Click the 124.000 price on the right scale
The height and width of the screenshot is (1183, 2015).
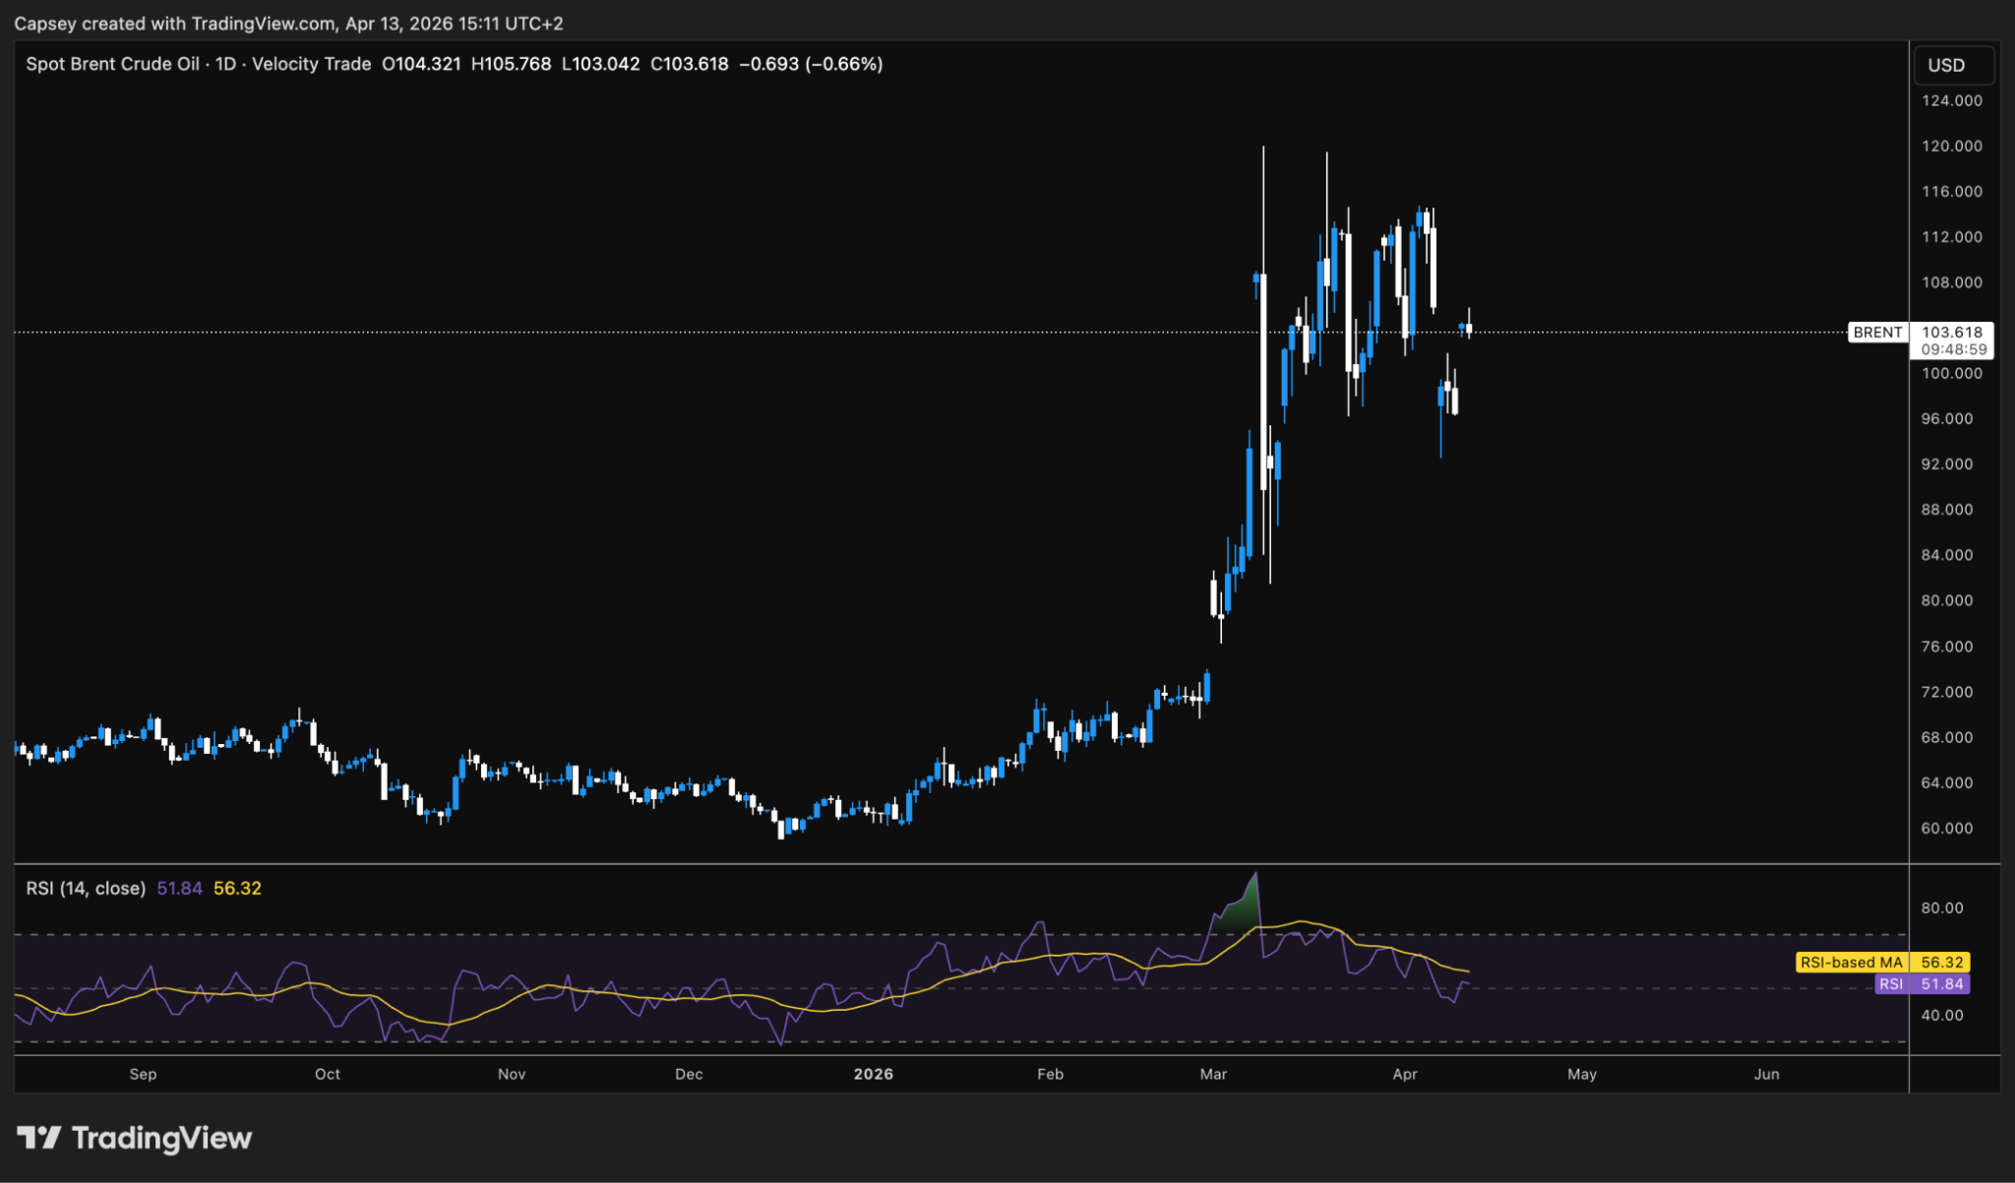[x=1952, y=99]
